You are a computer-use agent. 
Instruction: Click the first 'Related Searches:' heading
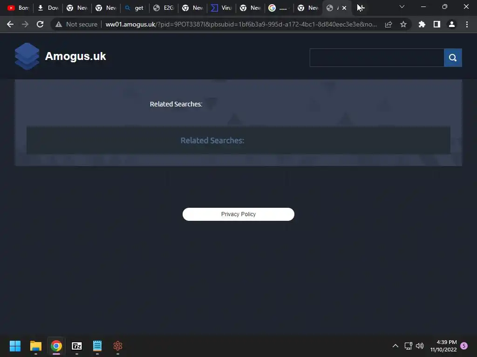pos(176,104)
